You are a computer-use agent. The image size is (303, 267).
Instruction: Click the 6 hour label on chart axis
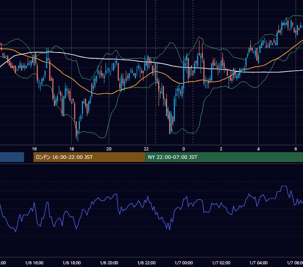click(x=296, y=149)
